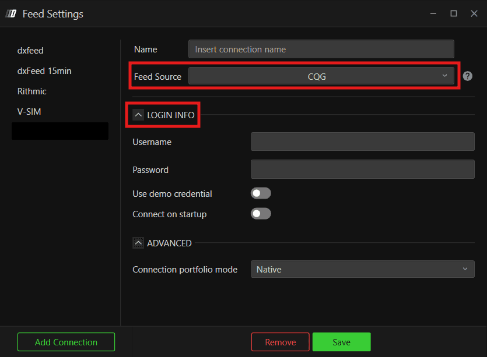
Task: Click the Password input field
Action: point(362,169)
